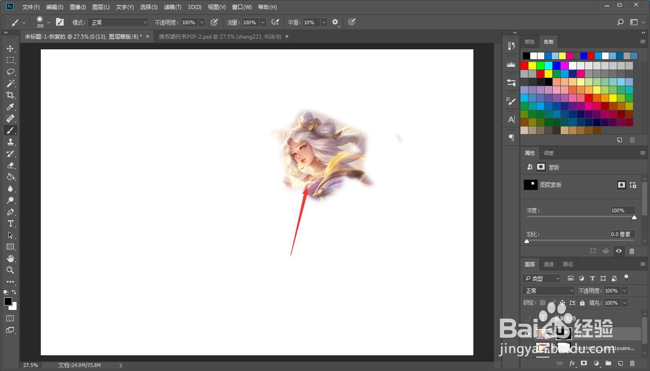650x371 pixels.
Task: Select the Pen tool
Action: (x=10, y=212)
